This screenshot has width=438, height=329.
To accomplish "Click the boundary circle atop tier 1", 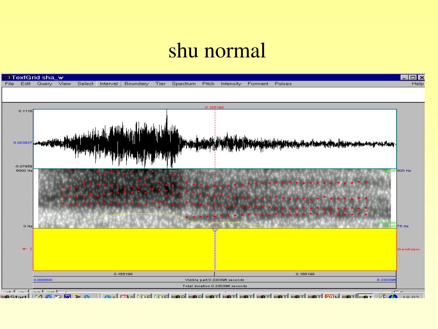I will click(215, 230).
